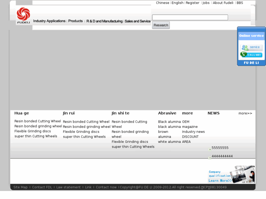Go to the BBS forum
266x199 pixels.
click(240, 3)
